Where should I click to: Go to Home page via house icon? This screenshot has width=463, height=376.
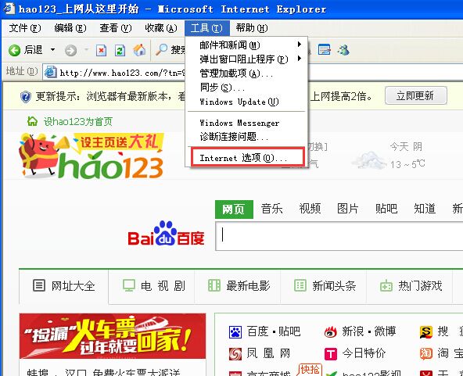(139, 50)
